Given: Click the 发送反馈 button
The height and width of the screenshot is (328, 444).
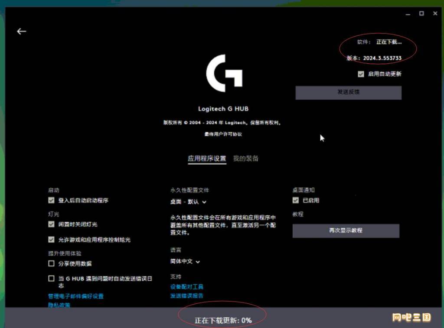Looking at the screenshot, I should pos(348,93).
